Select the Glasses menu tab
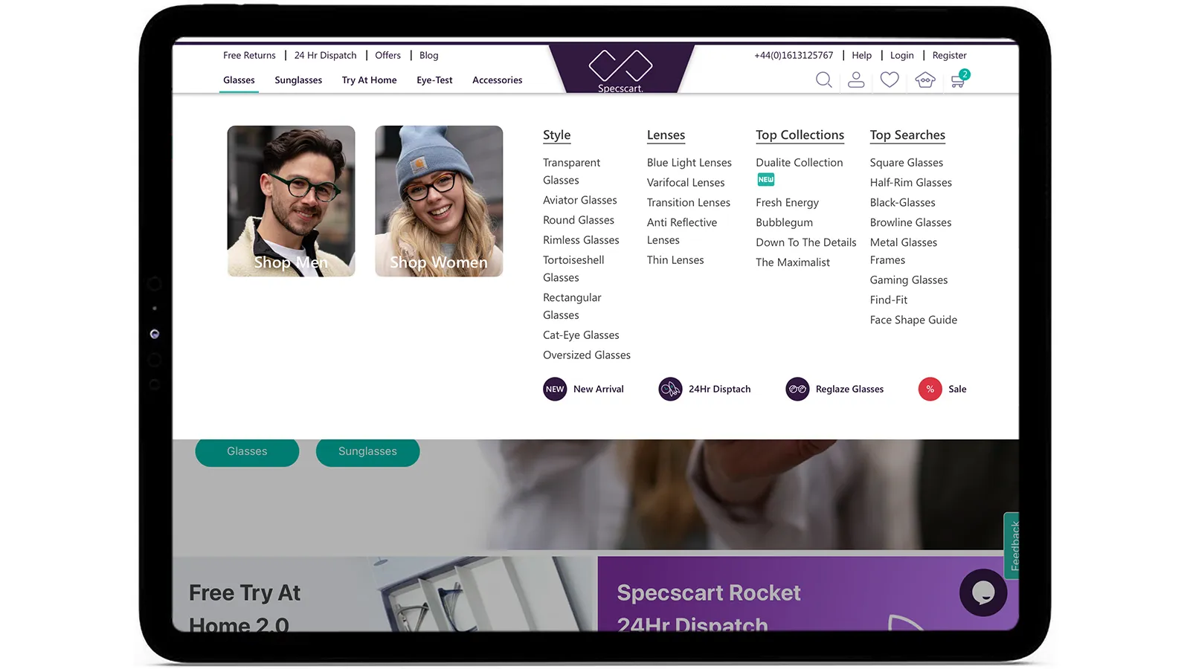The width and height of the screenshot is (1190, 669). tap(239, 80)
